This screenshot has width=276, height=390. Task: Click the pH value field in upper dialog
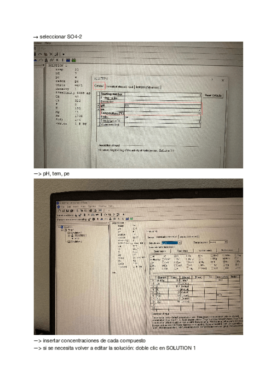point(163,105)
